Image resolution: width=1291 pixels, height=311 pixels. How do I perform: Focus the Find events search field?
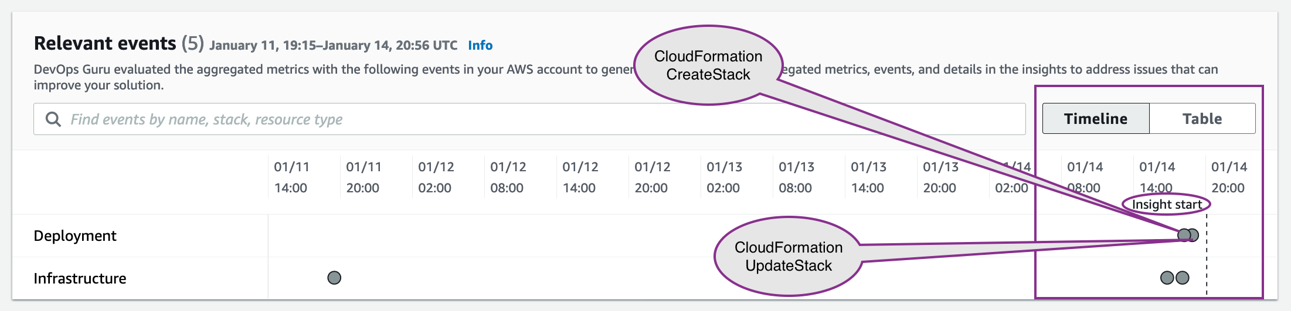tap(528, 119)
